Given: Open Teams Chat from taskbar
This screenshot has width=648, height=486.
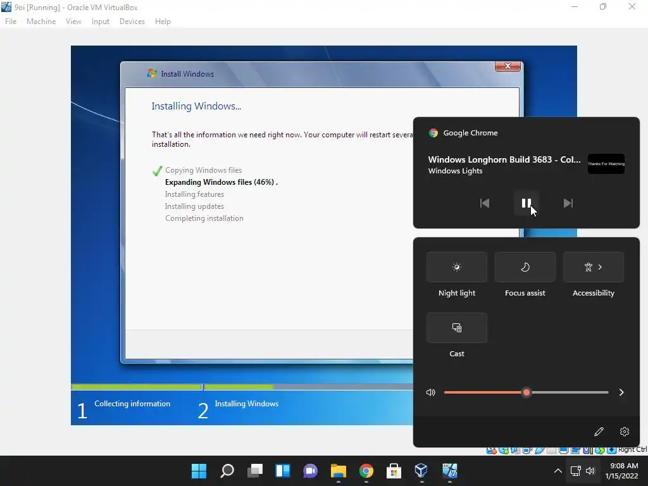Looking at the screenshot, I should pos(310,471).
